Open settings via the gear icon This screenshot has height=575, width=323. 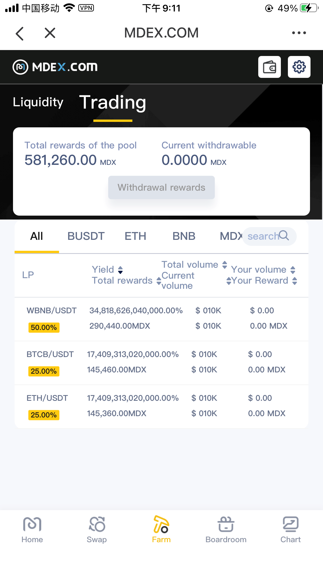pyautogui.click(x=299, y=67)
